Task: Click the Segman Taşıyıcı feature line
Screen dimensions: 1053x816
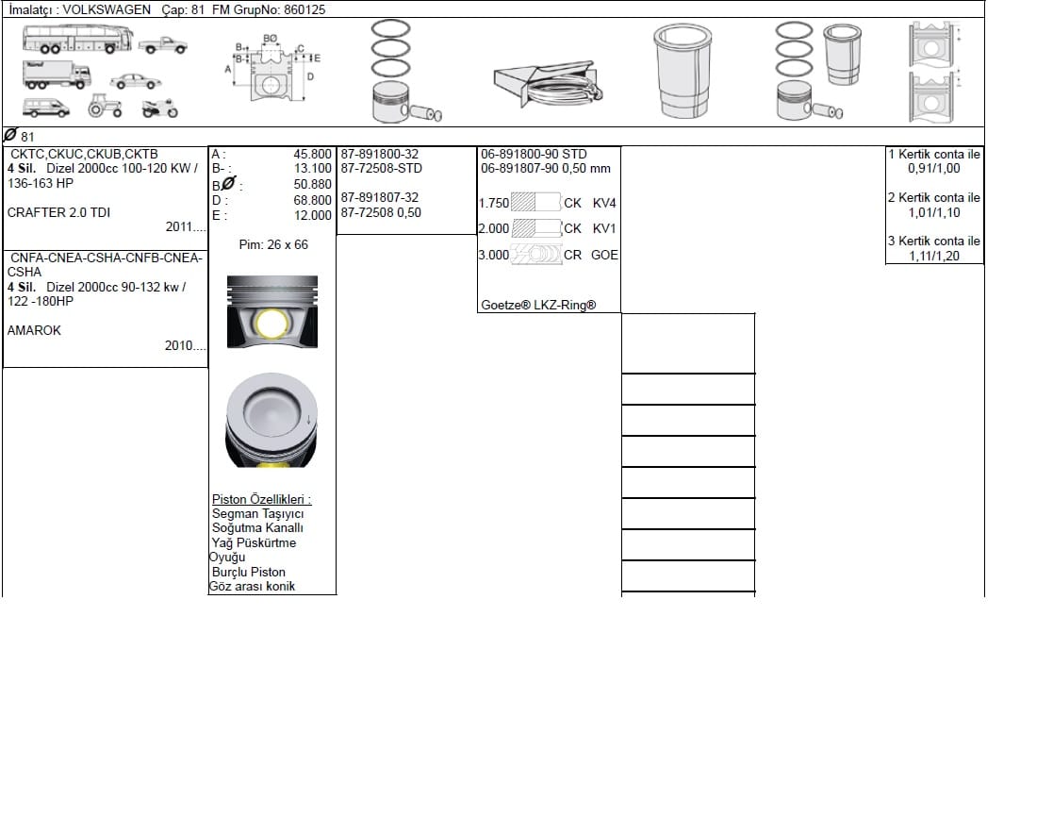Action: click(258, 513)
